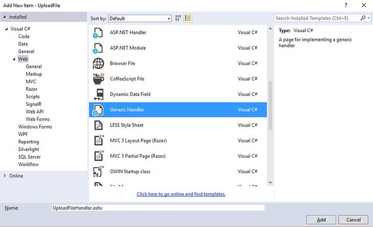Screen dimensions: 373x227
Task: Select the Web Forms subcategory
Action: [x=37, y=119]
